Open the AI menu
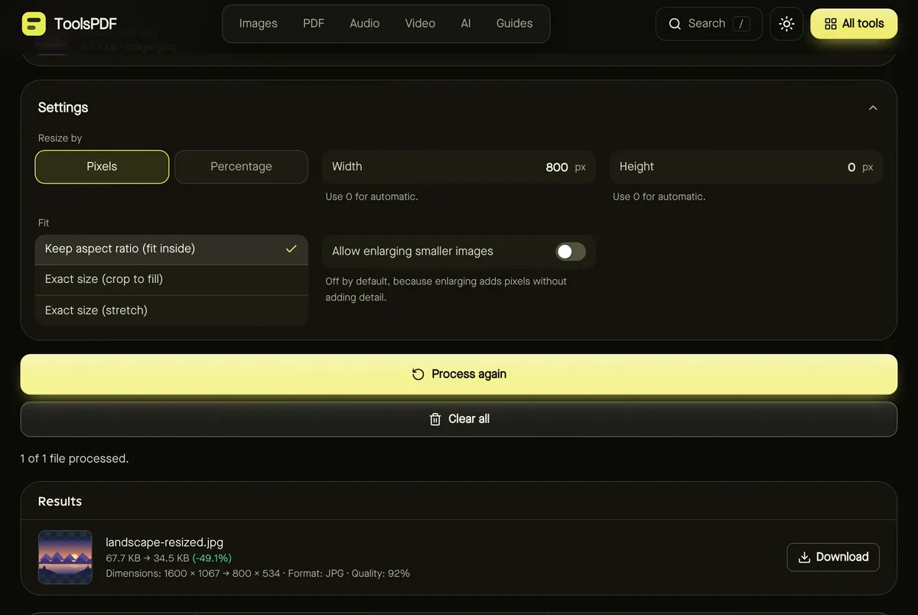 tap(466, 24)
